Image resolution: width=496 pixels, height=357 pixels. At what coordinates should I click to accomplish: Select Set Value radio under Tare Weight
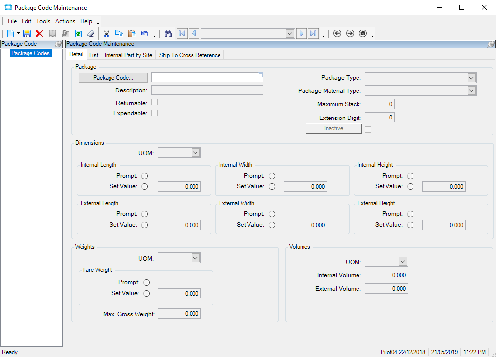point(146,294)
